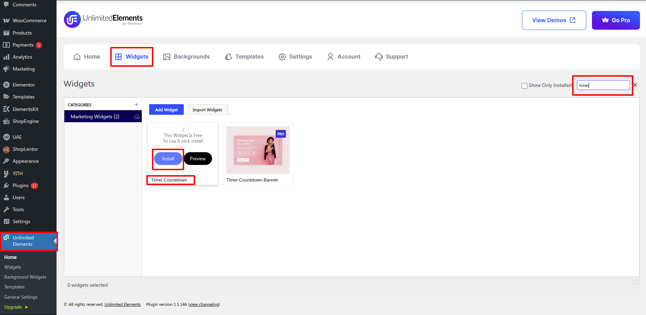Click Go Pro button
Screen dimensions: 646x315
pos(616,20)
